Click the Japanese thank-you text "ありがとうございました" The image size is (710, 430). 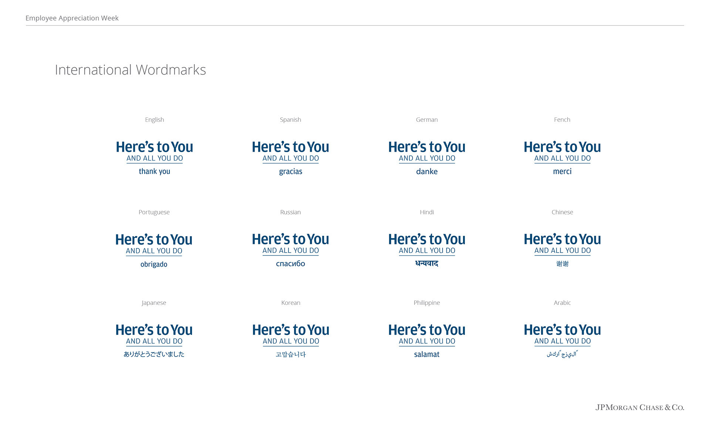click(x=154, y=354)
